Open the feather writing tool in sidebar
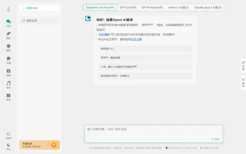The image size is (246, 154). point(8,33)
